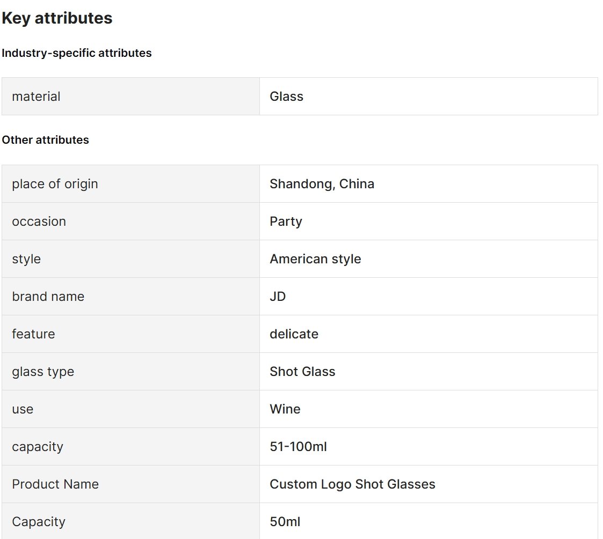
Task: Click the 50ml Capacity value
Action: (285, 522)
